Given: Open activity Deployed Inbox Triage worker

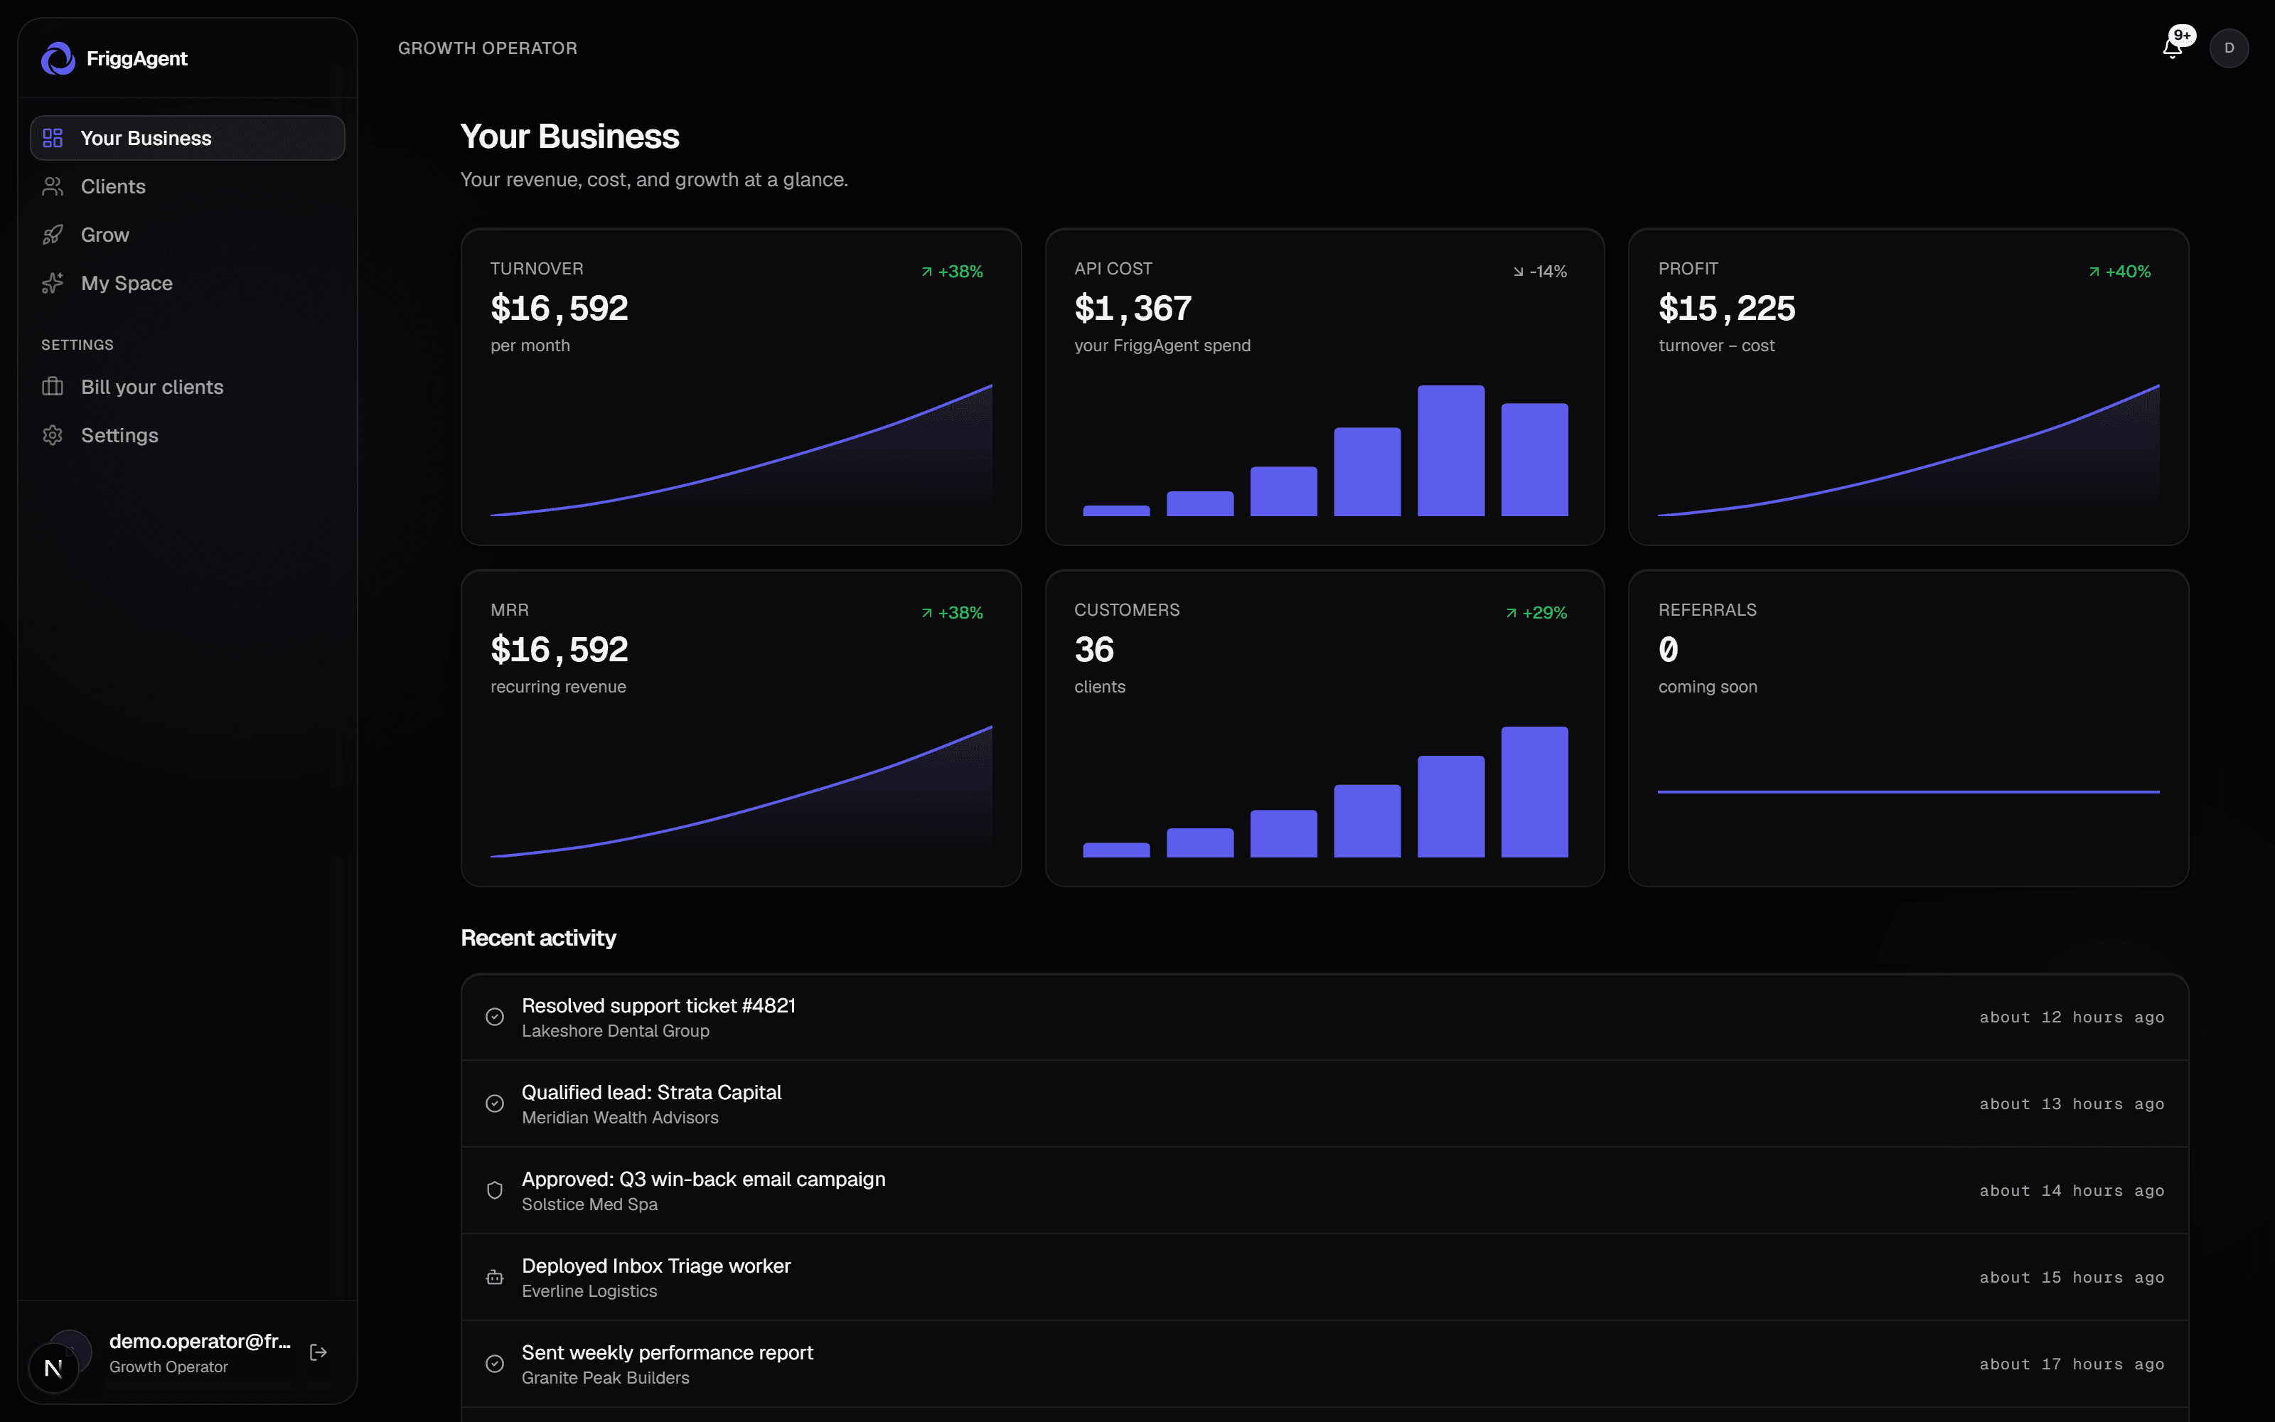Looking at the screenshot, I should click(x=1324, y=1277).
